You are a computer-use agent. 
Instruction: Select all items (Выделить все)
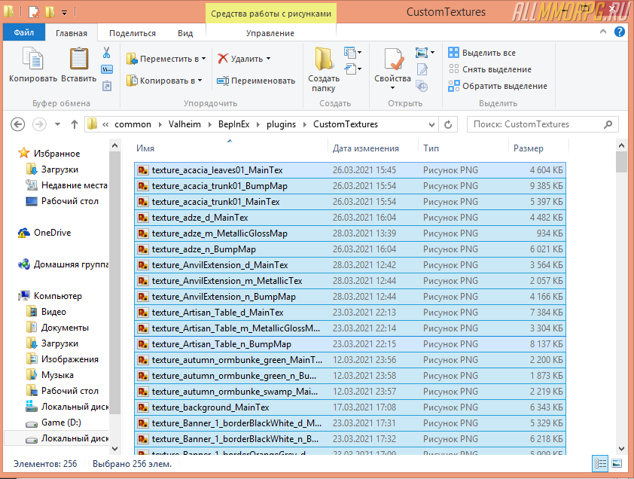(x=482, y=53)
